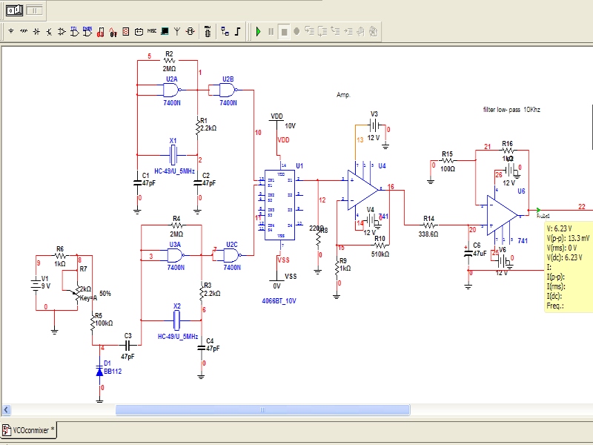Open the Sources component group (ground icon)
Screen dimensions: 593x445
click(11, 32)
